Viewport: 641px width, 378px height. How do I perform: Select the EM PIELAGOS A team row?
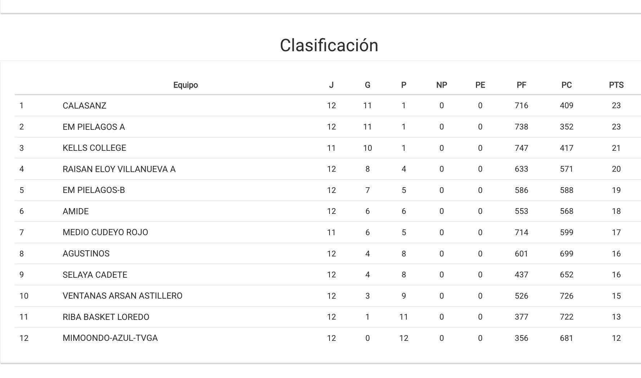pos(94,127)
